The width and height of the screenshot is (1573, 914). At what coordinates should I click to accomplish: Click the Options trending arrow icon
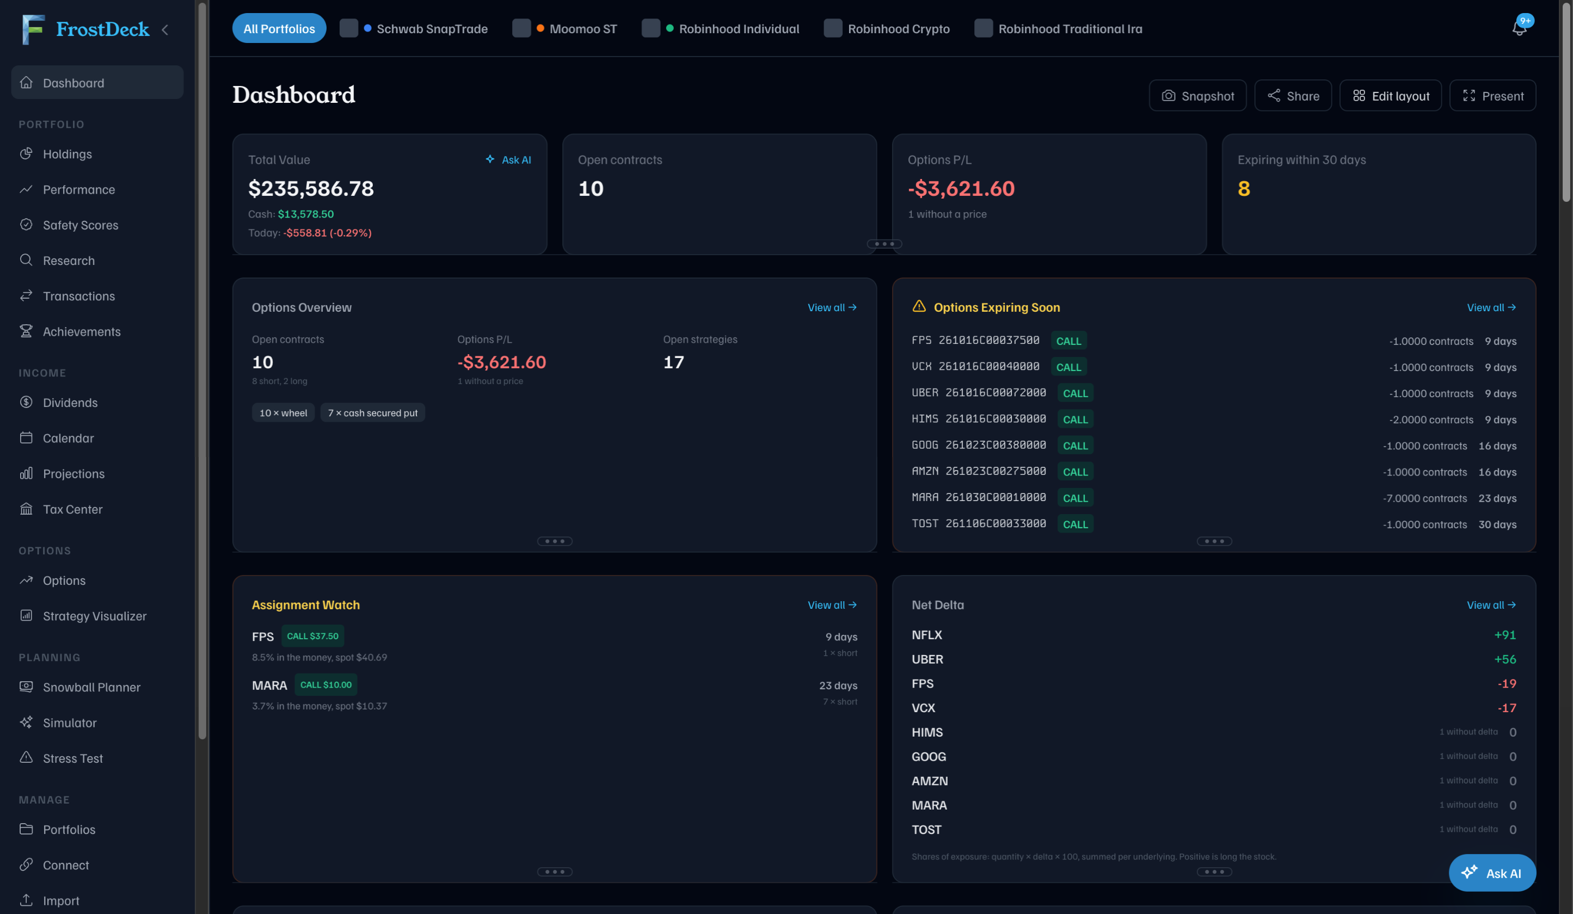[x=26, y=580]
